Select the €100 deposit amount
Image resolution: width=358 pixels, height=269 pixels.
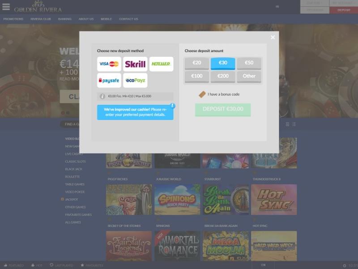tap(197, 77)
